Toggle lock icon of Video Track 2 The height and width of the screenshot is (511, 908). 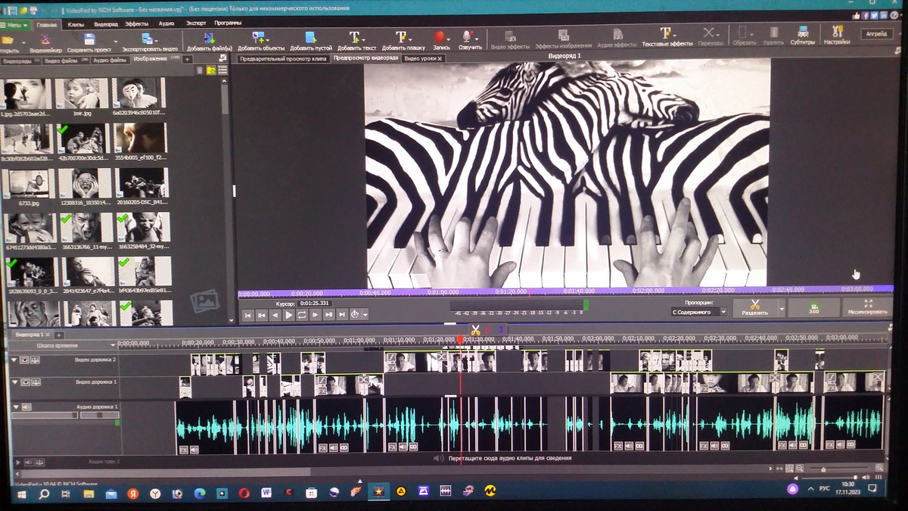pyautogui.click(x=35, y=360)
